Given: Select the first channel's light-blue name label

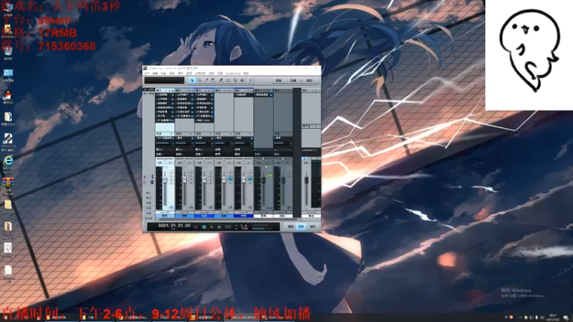Looking at the screenshot, I should tap(165, 216).
